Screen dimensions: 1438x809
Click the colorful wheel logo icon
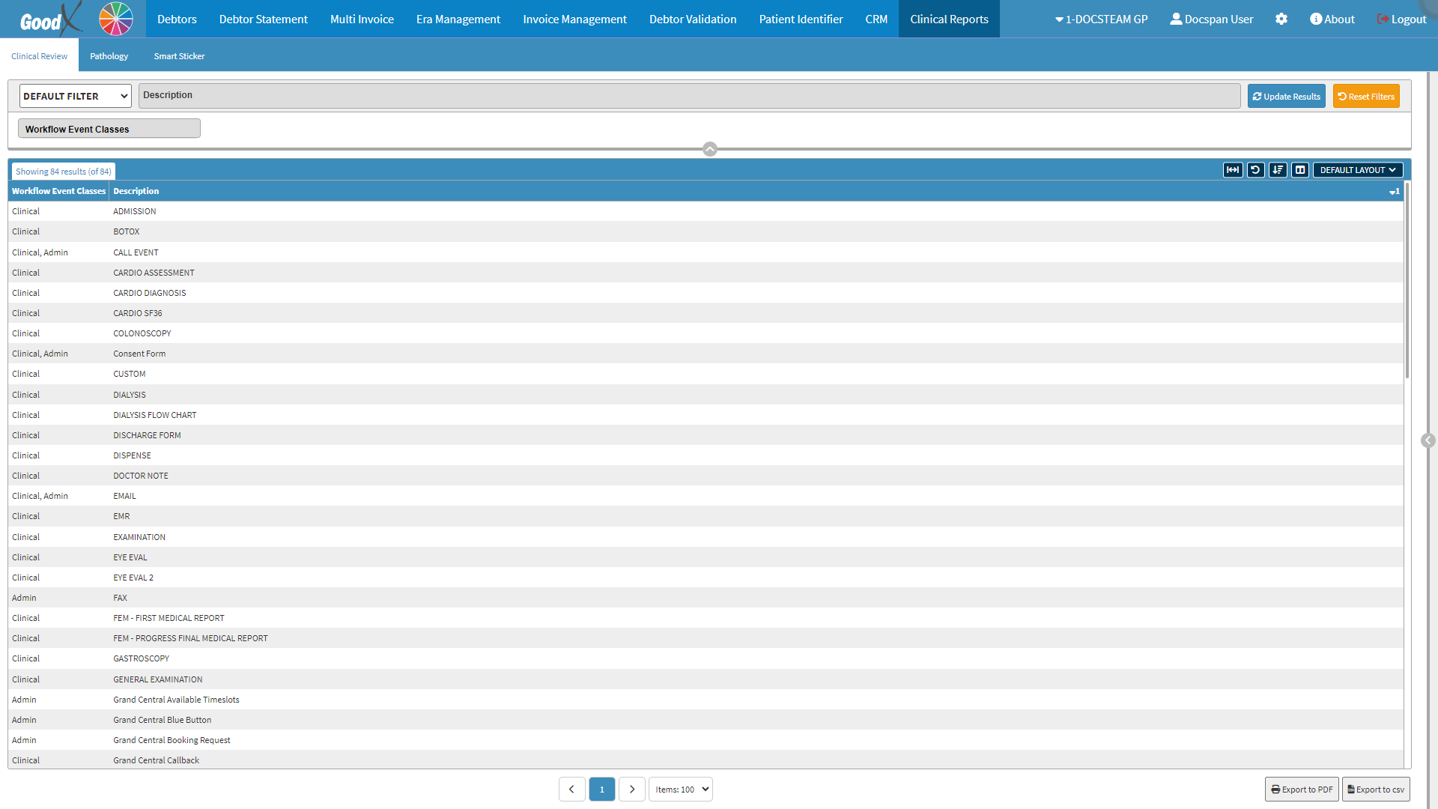(x=116, y=19)
